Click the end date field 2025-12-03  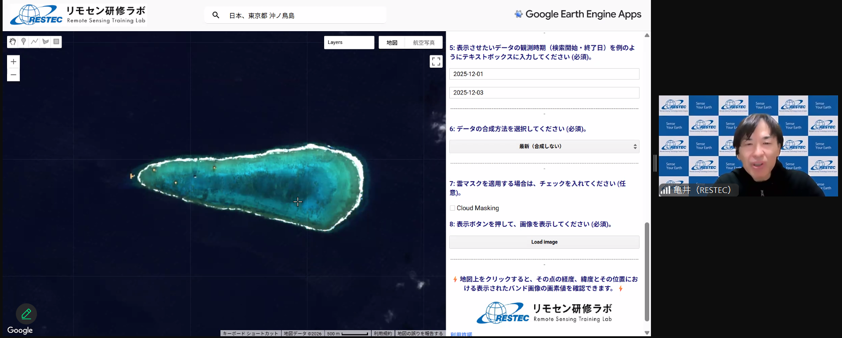(544, 93)
